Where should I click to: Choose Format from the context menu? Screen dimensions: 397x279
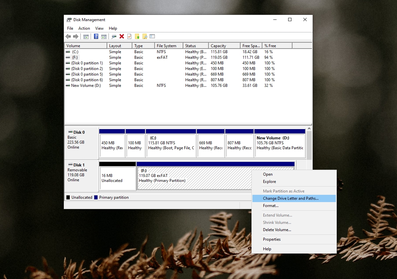271,206
